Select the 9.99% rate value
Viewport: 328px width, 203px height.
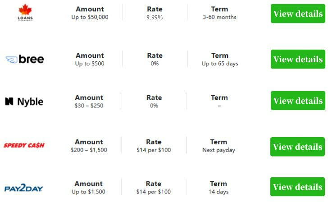pyautogui.click(x=155, y=17)
